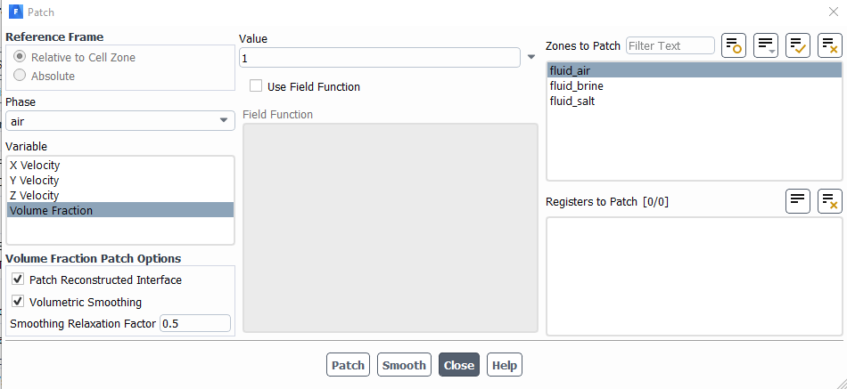Toggle the Volumetric Smoothing checkbox

click(19, 302)
